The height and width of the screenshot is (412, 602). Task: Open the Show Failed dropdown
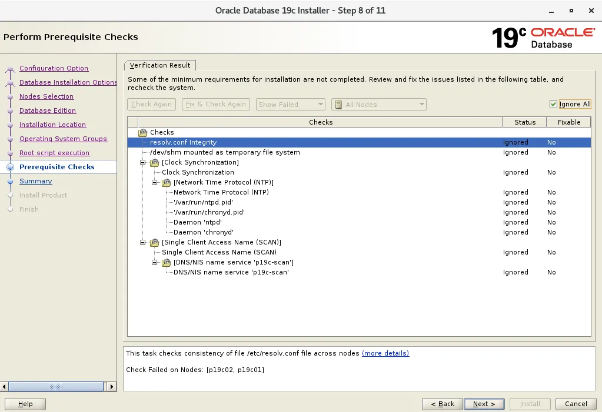click(x=321, y=104)
